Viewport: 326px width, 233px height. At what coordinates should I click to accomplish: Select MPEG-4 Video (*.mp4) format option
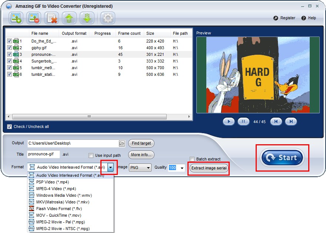70,189
